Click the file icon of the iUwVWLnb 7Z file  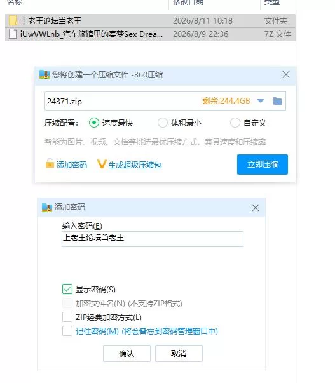point(13,34)
